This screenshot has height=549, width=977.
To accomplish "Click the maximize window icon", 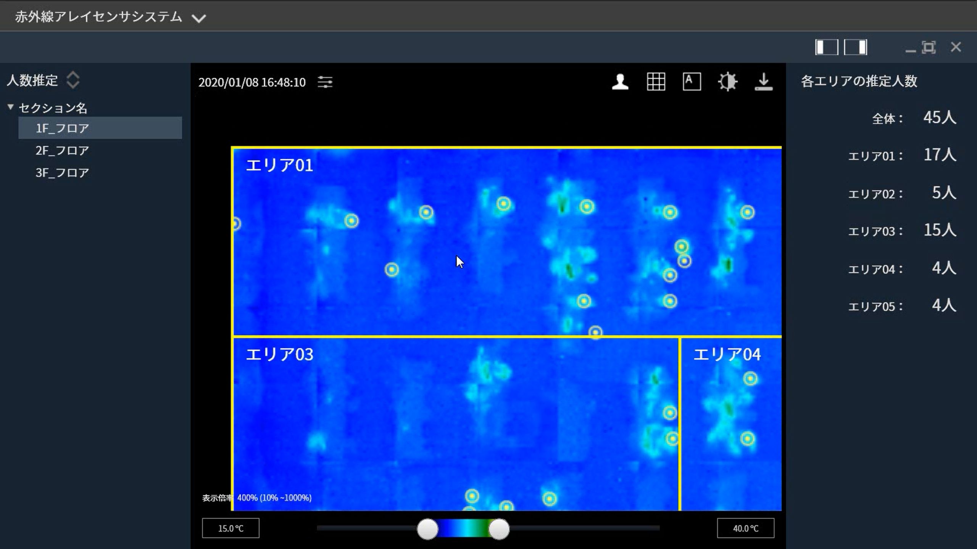I will (929, 47).
